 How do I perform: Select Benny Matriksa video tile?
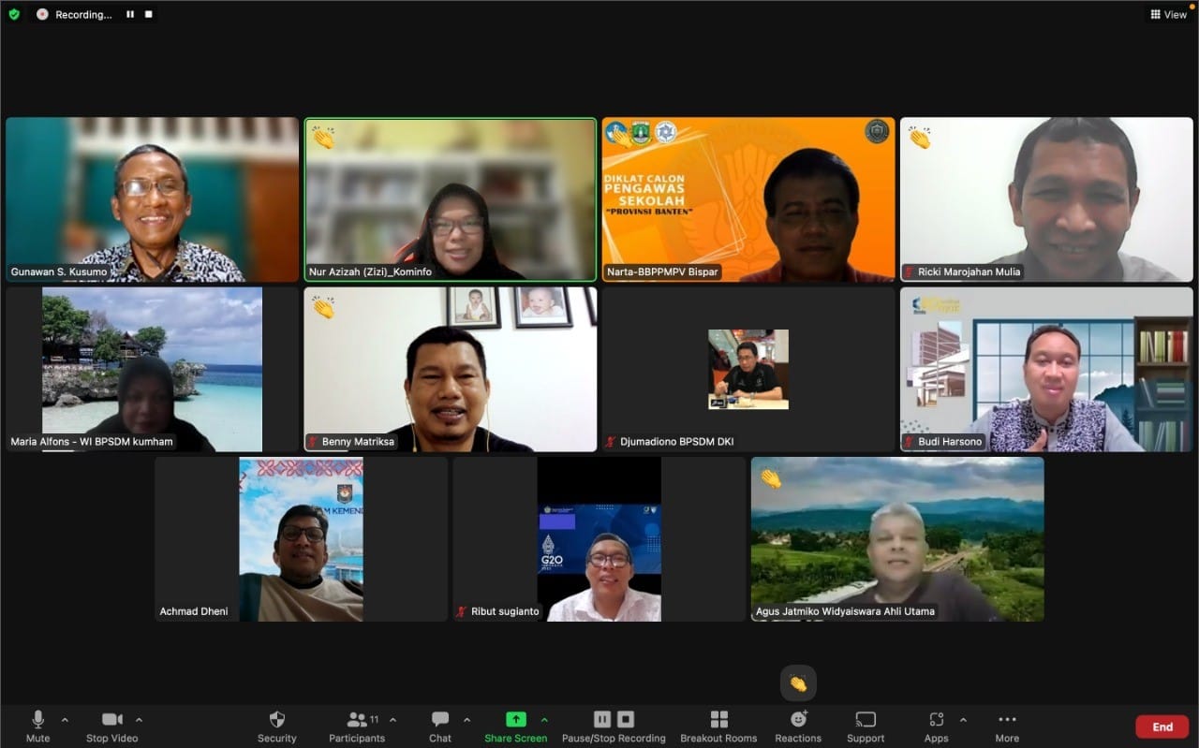coord(451,370)
